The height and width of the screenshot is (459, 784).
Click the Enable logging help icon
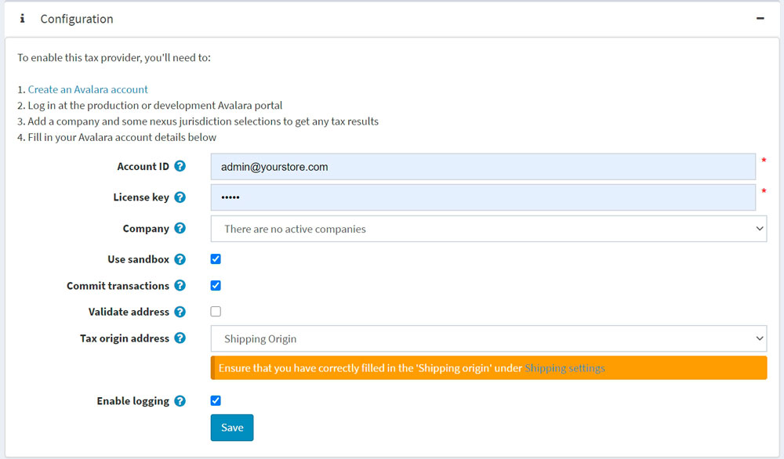coord(180,401)
